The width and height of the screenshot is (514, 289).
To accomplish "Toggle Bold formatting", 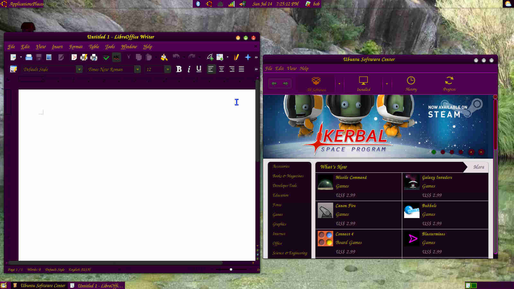I will pos(179,69).
